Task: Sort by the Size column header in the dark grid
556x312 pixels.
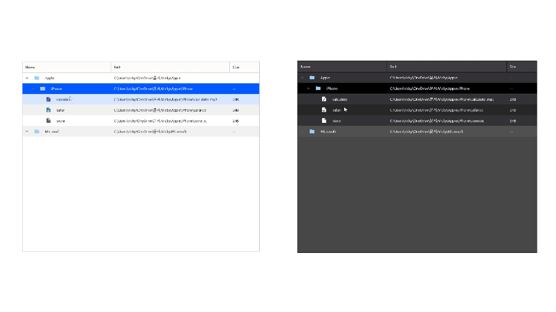Action: pos(522,66)
